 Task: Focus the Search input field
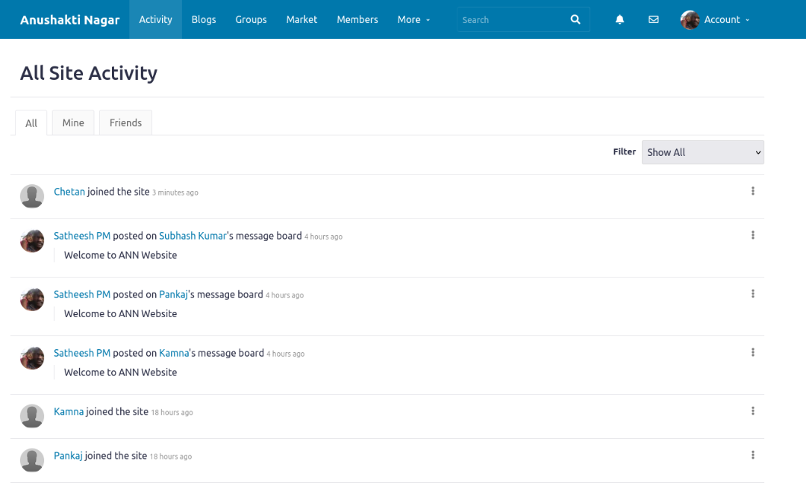(511, 19)
